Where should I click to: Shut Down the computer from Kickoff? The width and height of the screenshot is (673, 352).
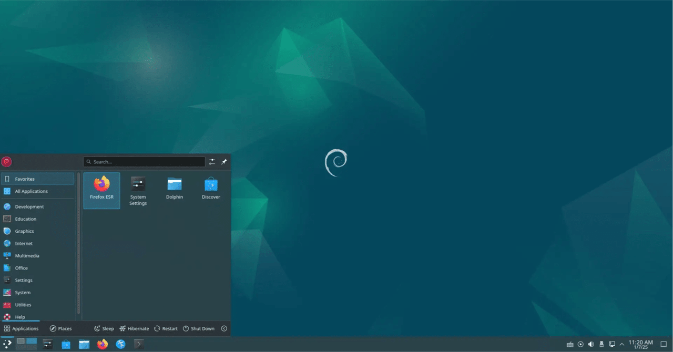click(x=199, y=328)
